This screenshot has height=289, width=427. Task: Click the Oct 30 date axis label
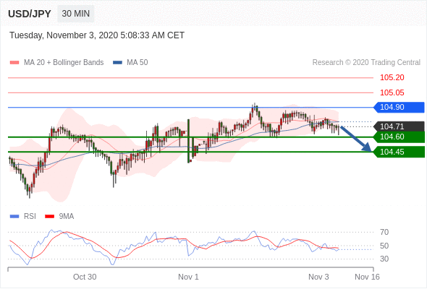[x=85, y=277]
